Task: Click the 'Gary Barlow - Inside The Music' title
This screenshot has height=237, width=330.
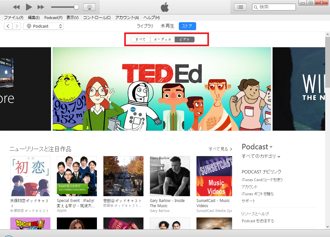Action: (x=167, y=203)
